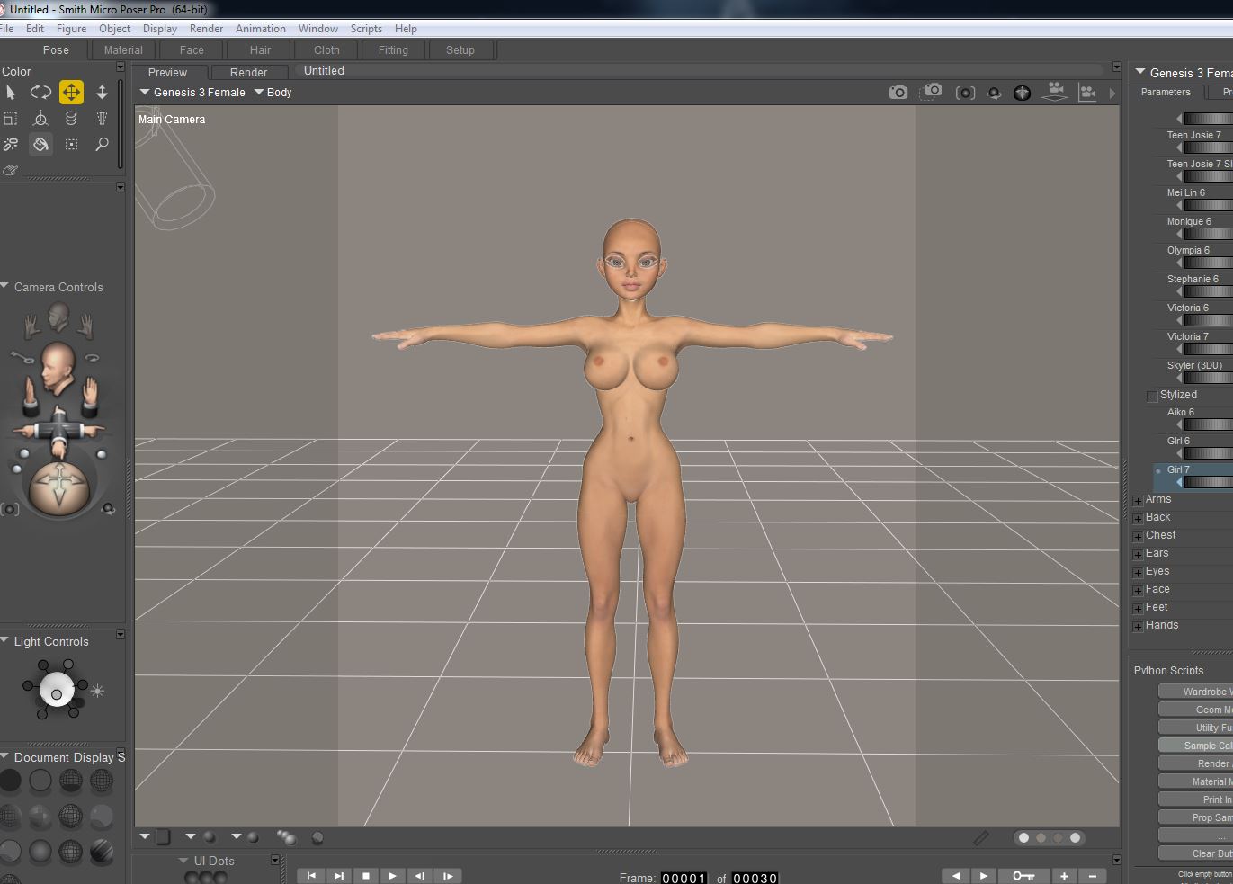Click the Area Render camera icon

[932, 91]
